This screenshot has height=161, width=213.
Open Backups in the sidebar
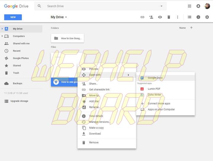pos(21,83)
